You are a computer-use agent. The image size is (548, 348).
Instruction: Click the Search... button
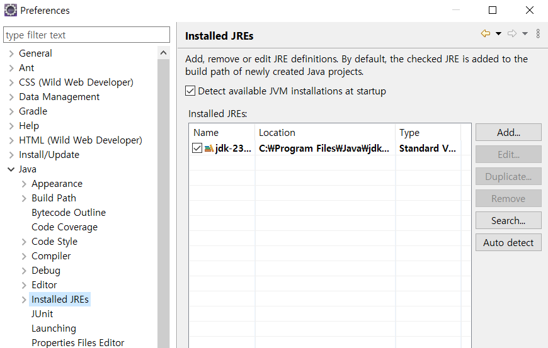coord(508,221)
